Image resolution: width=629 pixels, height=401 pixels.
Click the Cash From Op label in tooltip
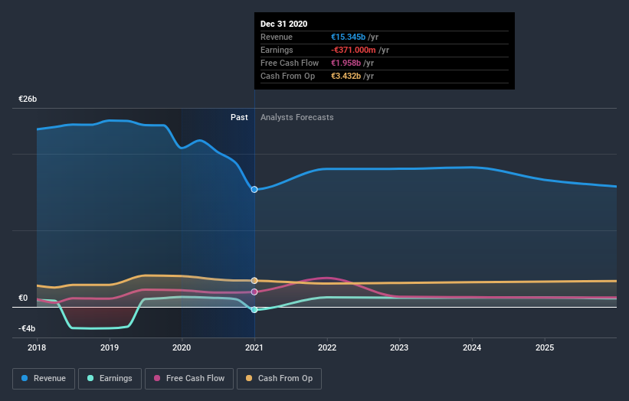pos(287,76)
